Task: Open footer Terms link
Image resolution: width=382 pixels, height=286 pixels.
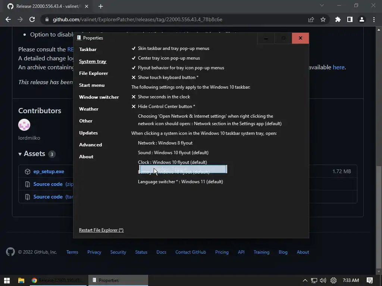Action: coord(72,252)
